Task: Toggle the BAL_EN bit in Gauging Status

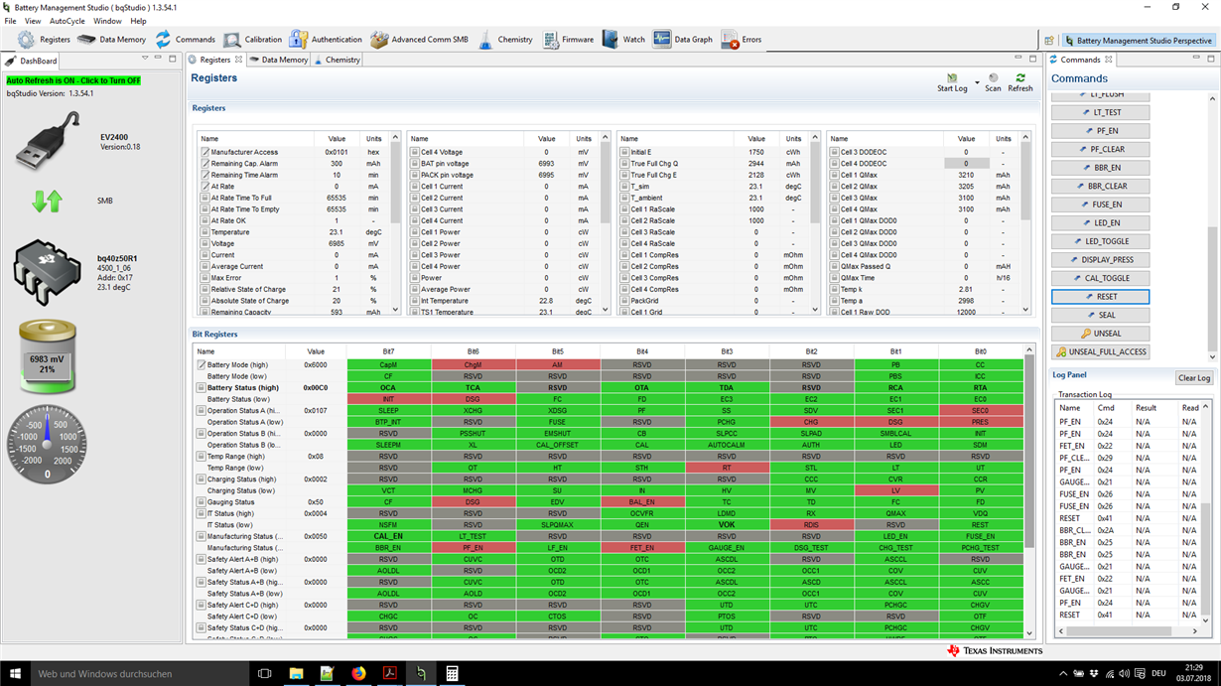Action: point(641,502)
